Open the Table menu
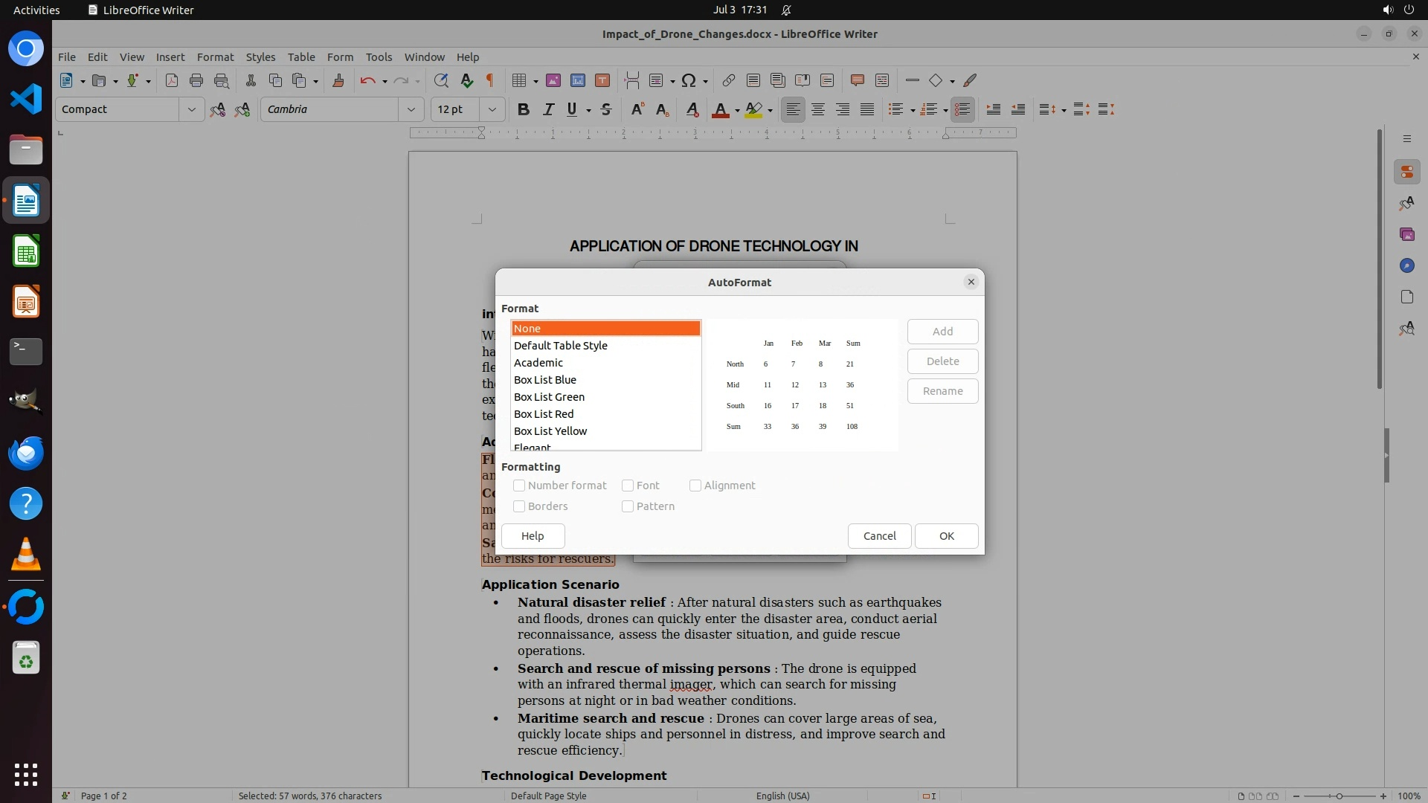 click(x=301, y=57)
